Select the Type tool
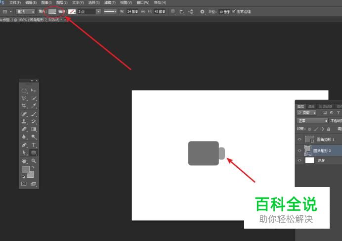 [34, 145]
